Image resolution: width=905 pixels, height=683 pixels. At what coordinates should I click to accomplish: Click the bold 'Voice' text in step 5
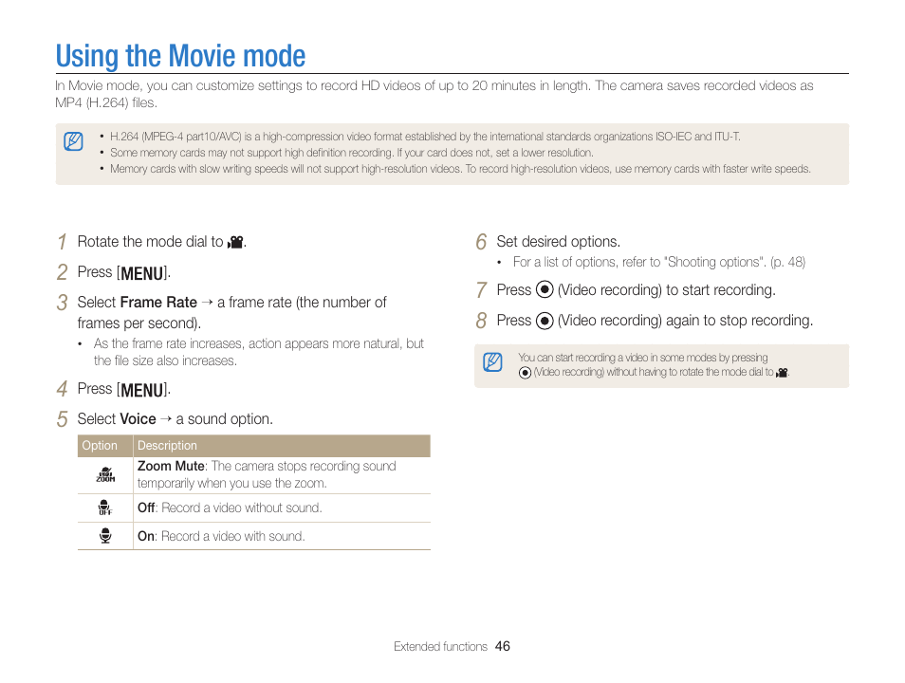(138, 418)
